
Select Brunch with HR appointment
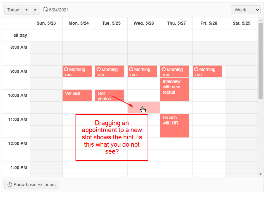[174, 125]
